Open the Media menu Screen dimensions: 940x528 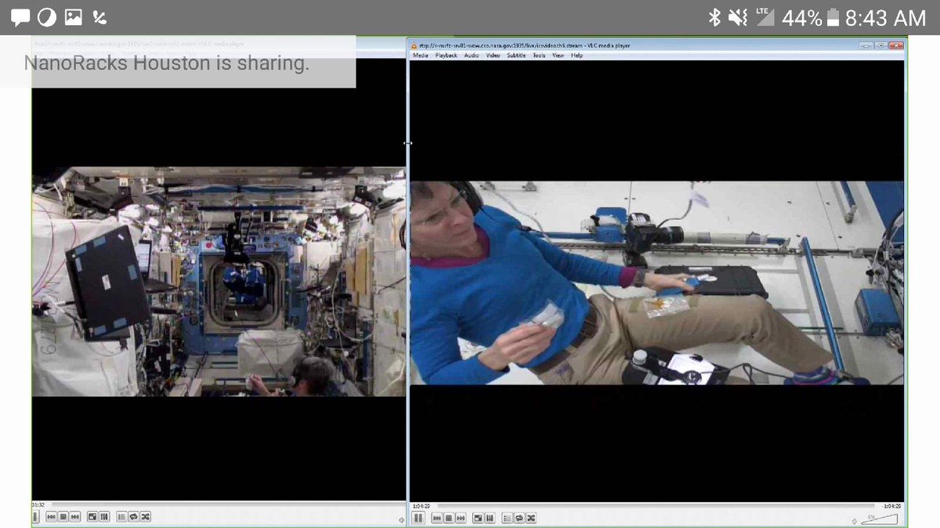coord(421,56)
